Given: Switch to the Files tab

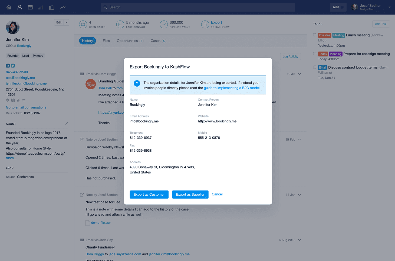Looking at the screenshot, I should point(106,41).
